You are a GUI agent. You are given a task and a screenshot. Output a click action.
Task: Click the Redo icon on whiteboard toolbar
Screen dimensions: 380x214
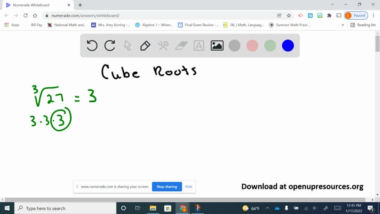coord(109,45)
